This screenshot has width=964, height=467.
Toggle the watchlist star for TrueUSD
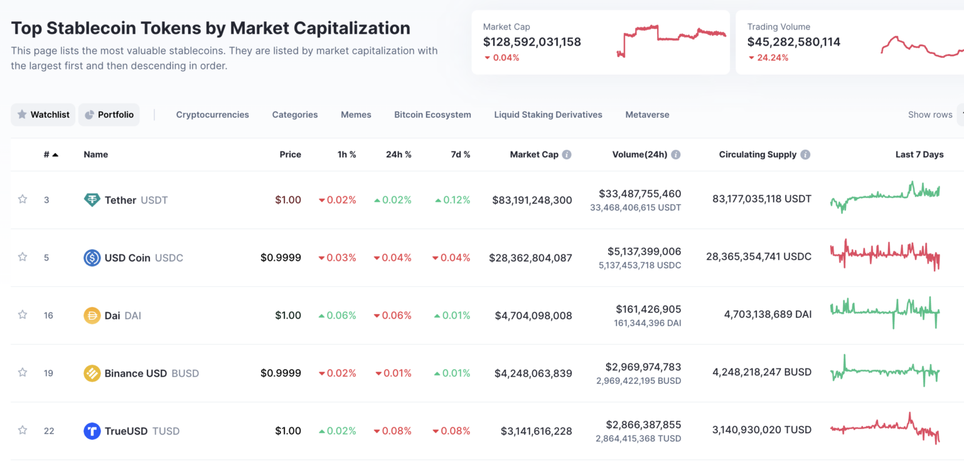pyautogui.click(x=22, y=431)
